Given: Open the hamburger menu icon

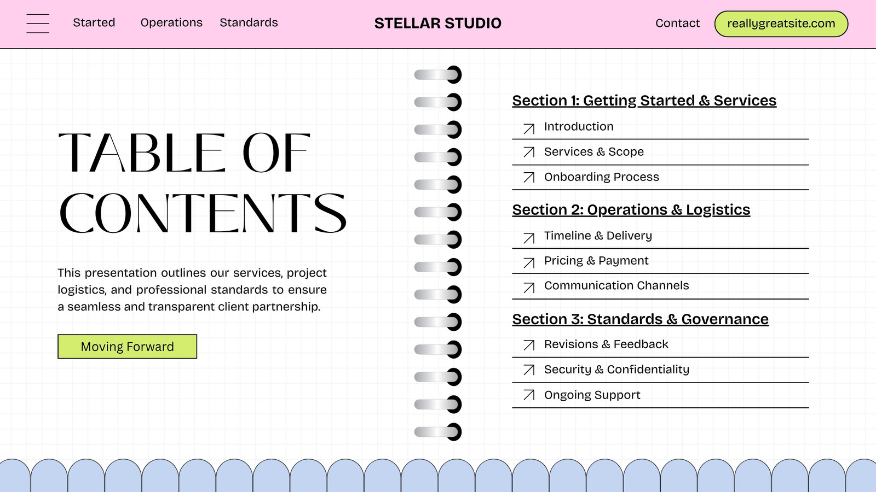Looking at the screenshot, I should coord(38,24).
